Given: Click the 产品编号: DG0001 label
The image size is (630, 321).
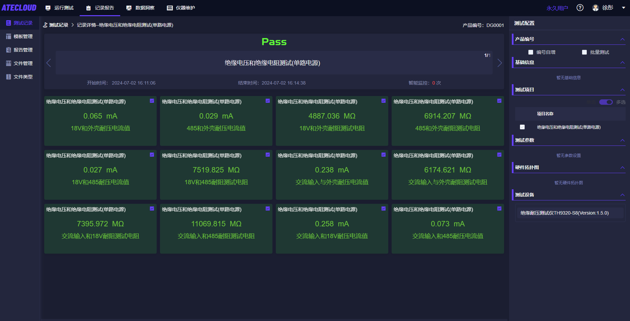Looking at the screenshot, I should [x=483, y=25].
